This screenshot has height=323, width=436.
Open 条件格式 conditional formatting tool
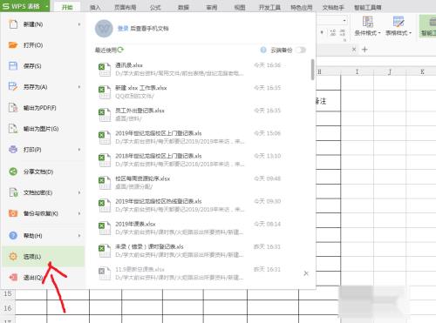[367, 26]
